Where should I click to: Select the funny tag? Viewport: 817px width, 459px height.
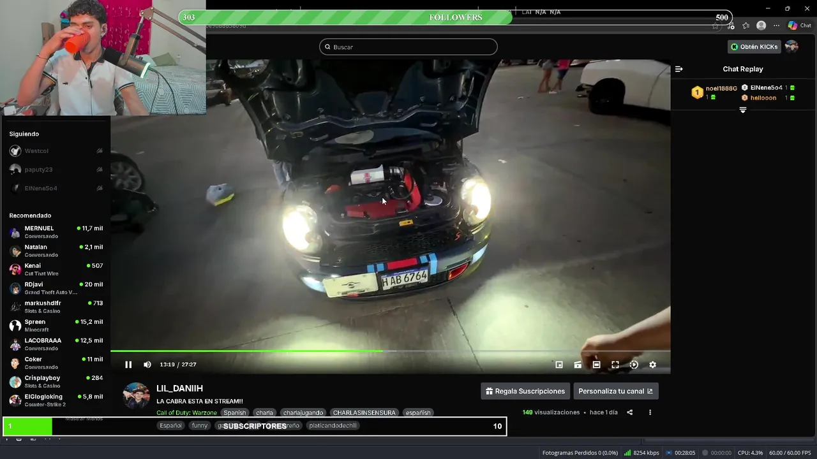200,425
